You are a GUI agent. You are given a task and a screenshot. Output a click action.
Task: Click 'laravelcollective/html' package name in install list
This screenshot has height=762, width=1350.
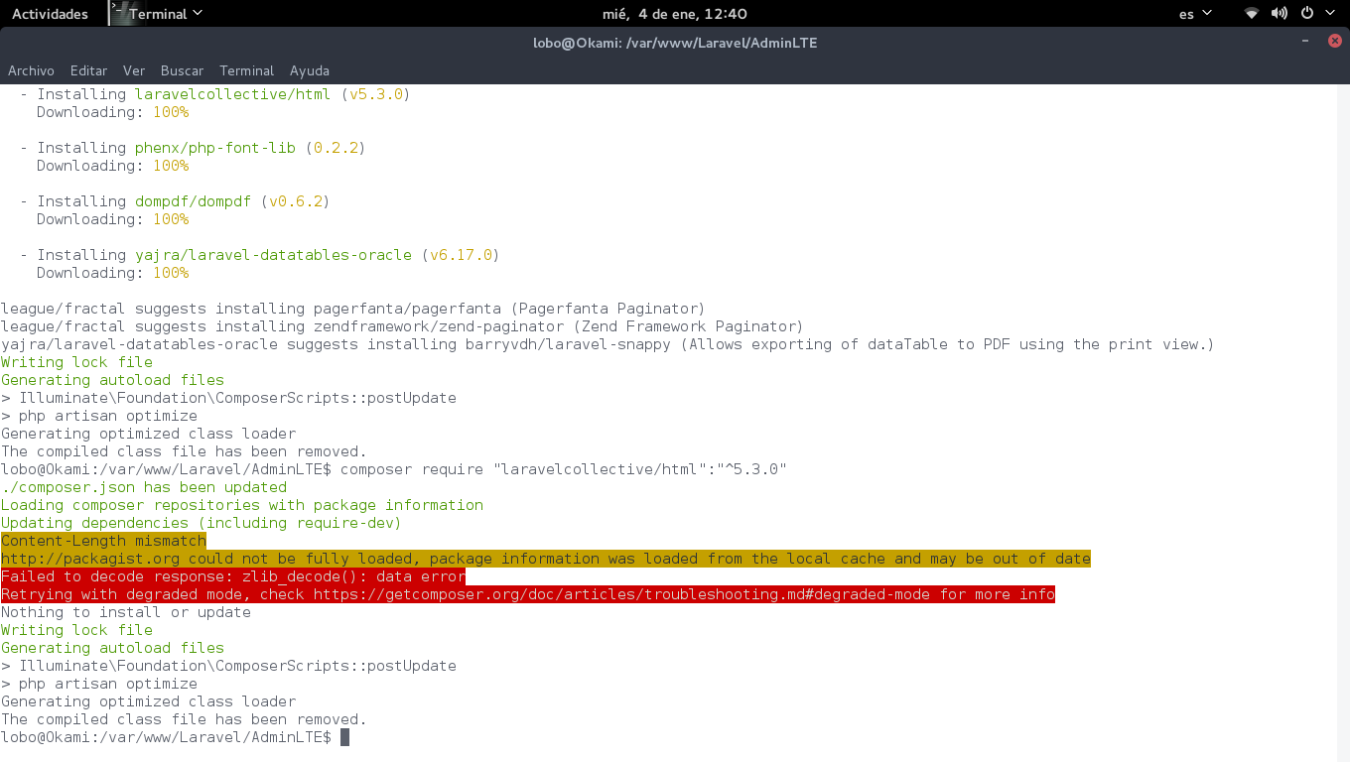(x=233, y=94)
